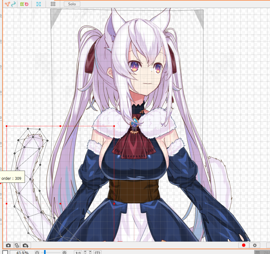Open the view settings gear
The width and height of the screenshot is (270, 254).
click(254, 245)
